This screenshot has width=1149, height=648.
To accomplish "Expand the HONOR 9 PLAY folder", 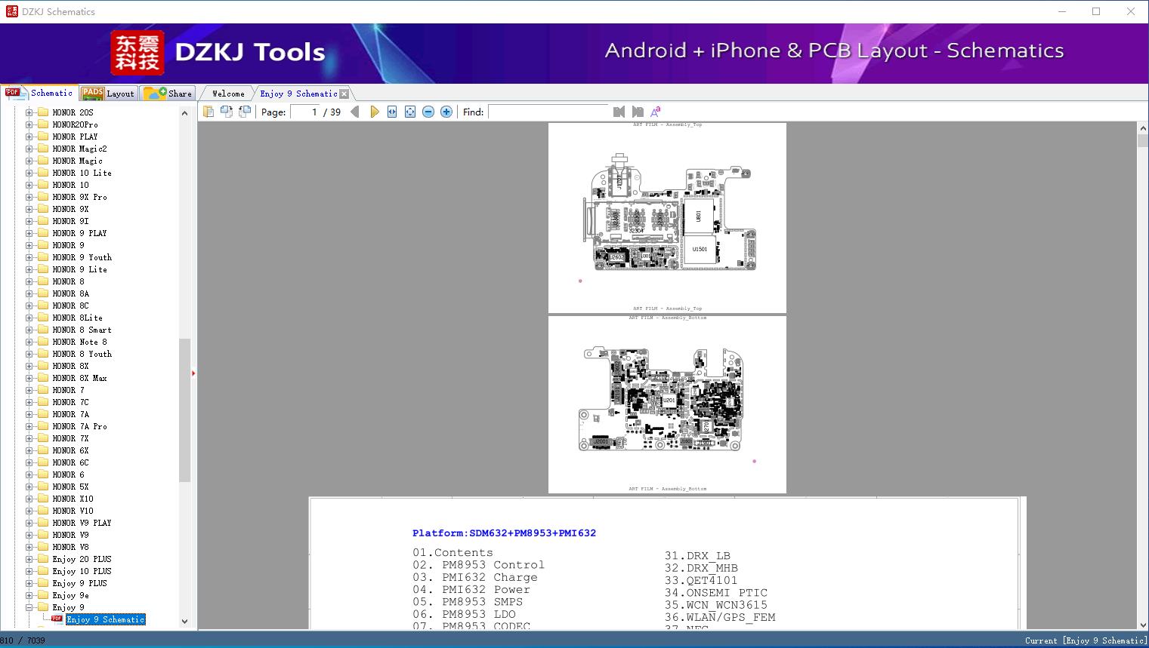I will 29,233.
